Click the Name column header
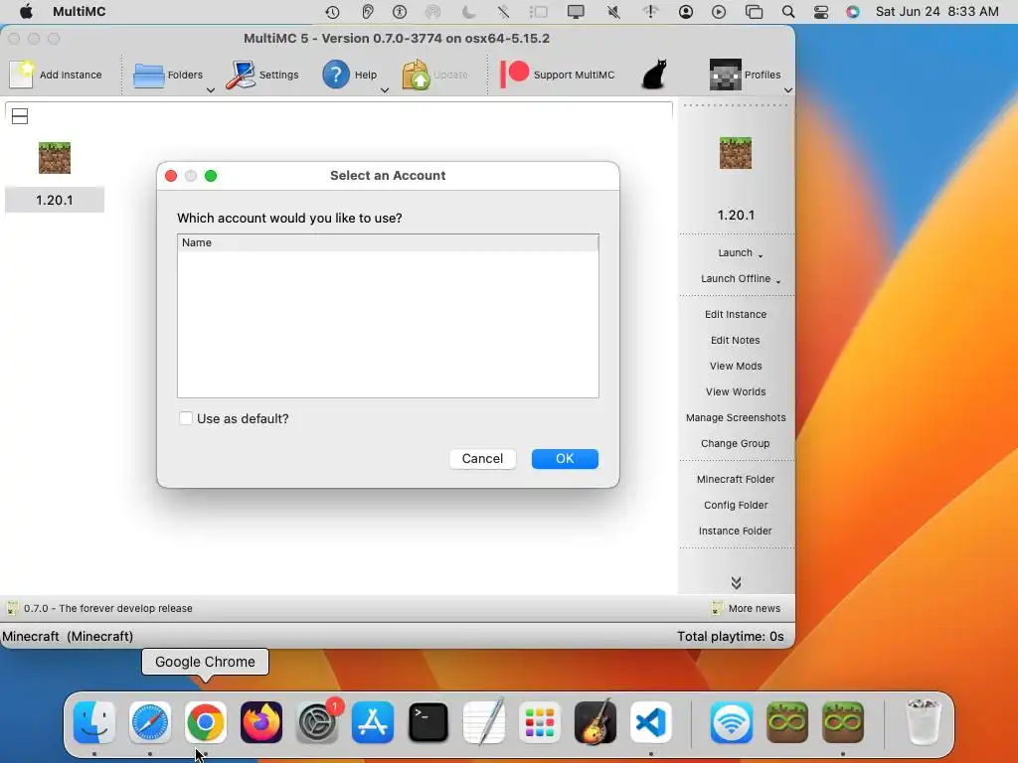1018x763 pixels. click(388, 242)
